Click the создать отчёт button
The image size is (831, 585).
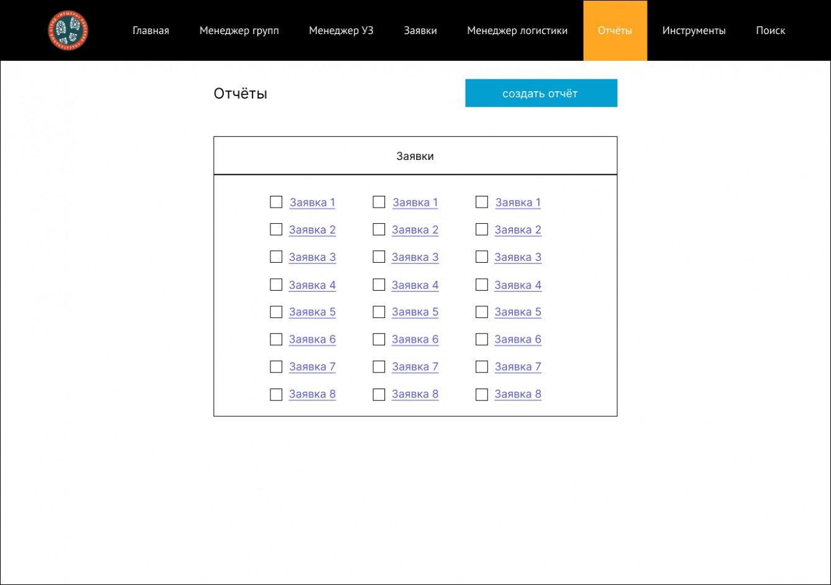tap(541, 93)
